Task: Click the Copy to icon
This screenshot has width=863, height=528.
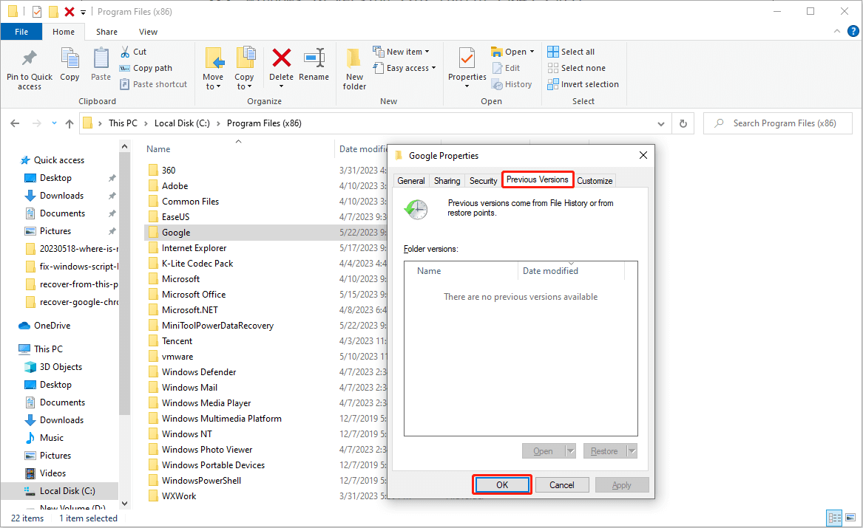Action: [245, 58]
